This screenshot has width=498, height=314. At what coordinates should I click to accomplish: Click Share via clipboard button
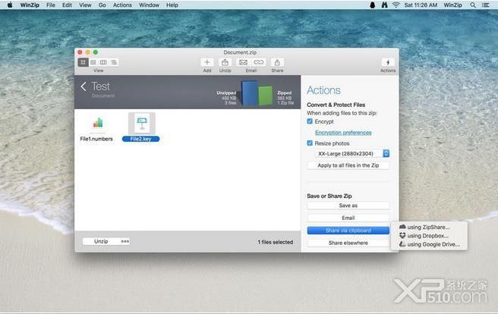tap(348, 231)
